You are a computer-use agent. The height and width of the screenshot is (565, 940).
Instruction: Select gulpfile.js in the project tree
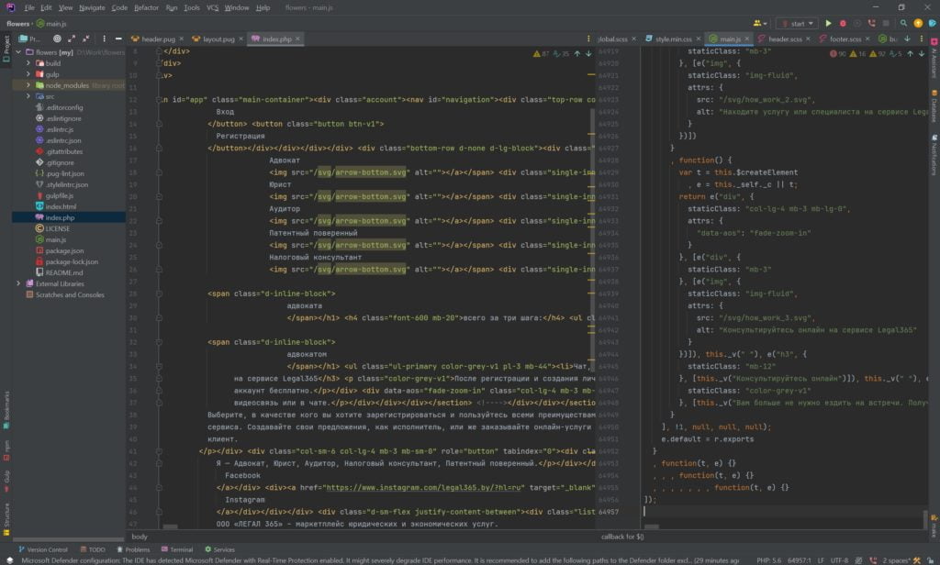coord(59,195)
